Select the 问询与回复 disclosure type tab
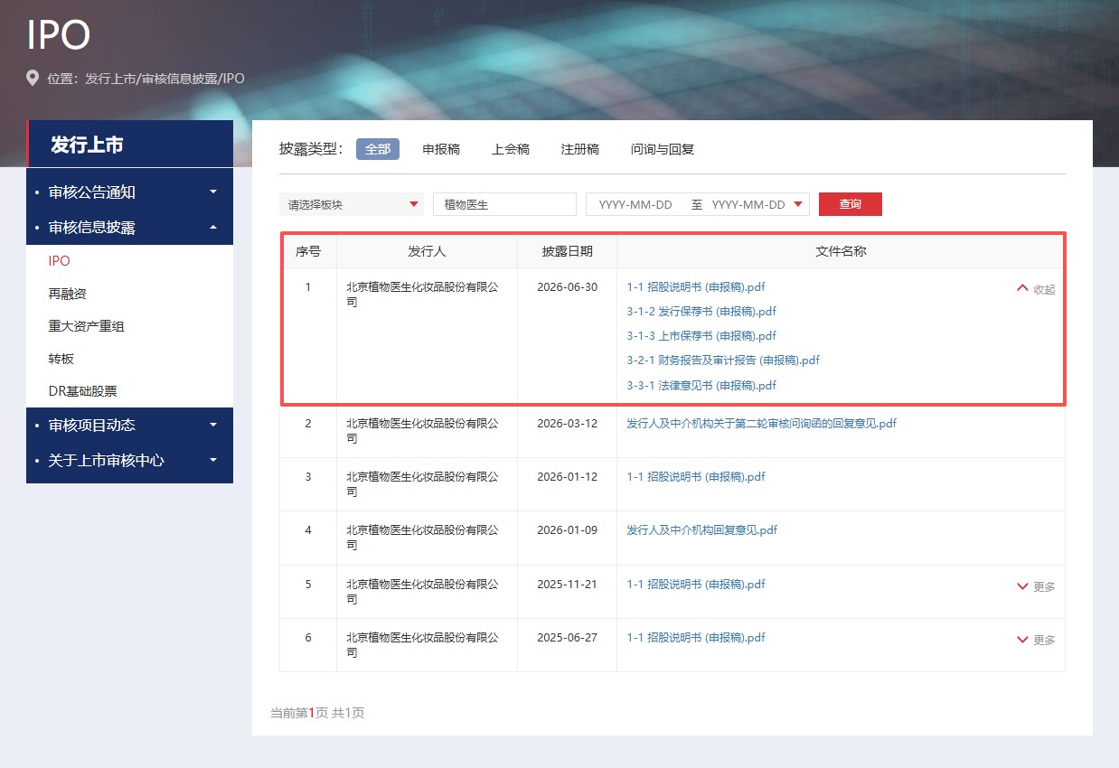The image size is (1119, 768). pos(663,149)
